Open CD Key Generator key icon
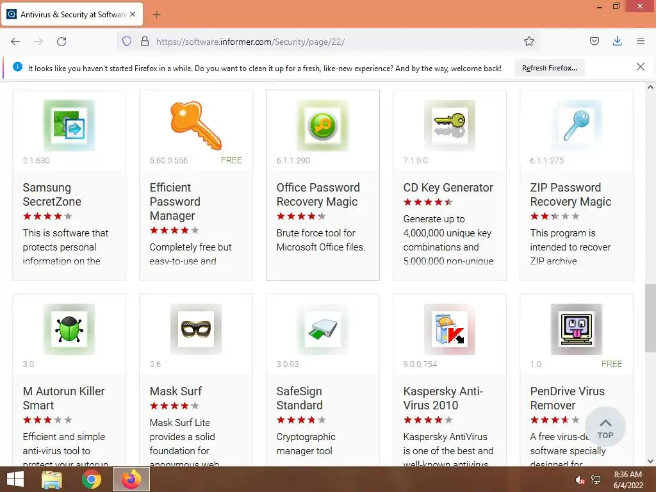Viewport: 656px width, 492px height. (x=449, y=126)
